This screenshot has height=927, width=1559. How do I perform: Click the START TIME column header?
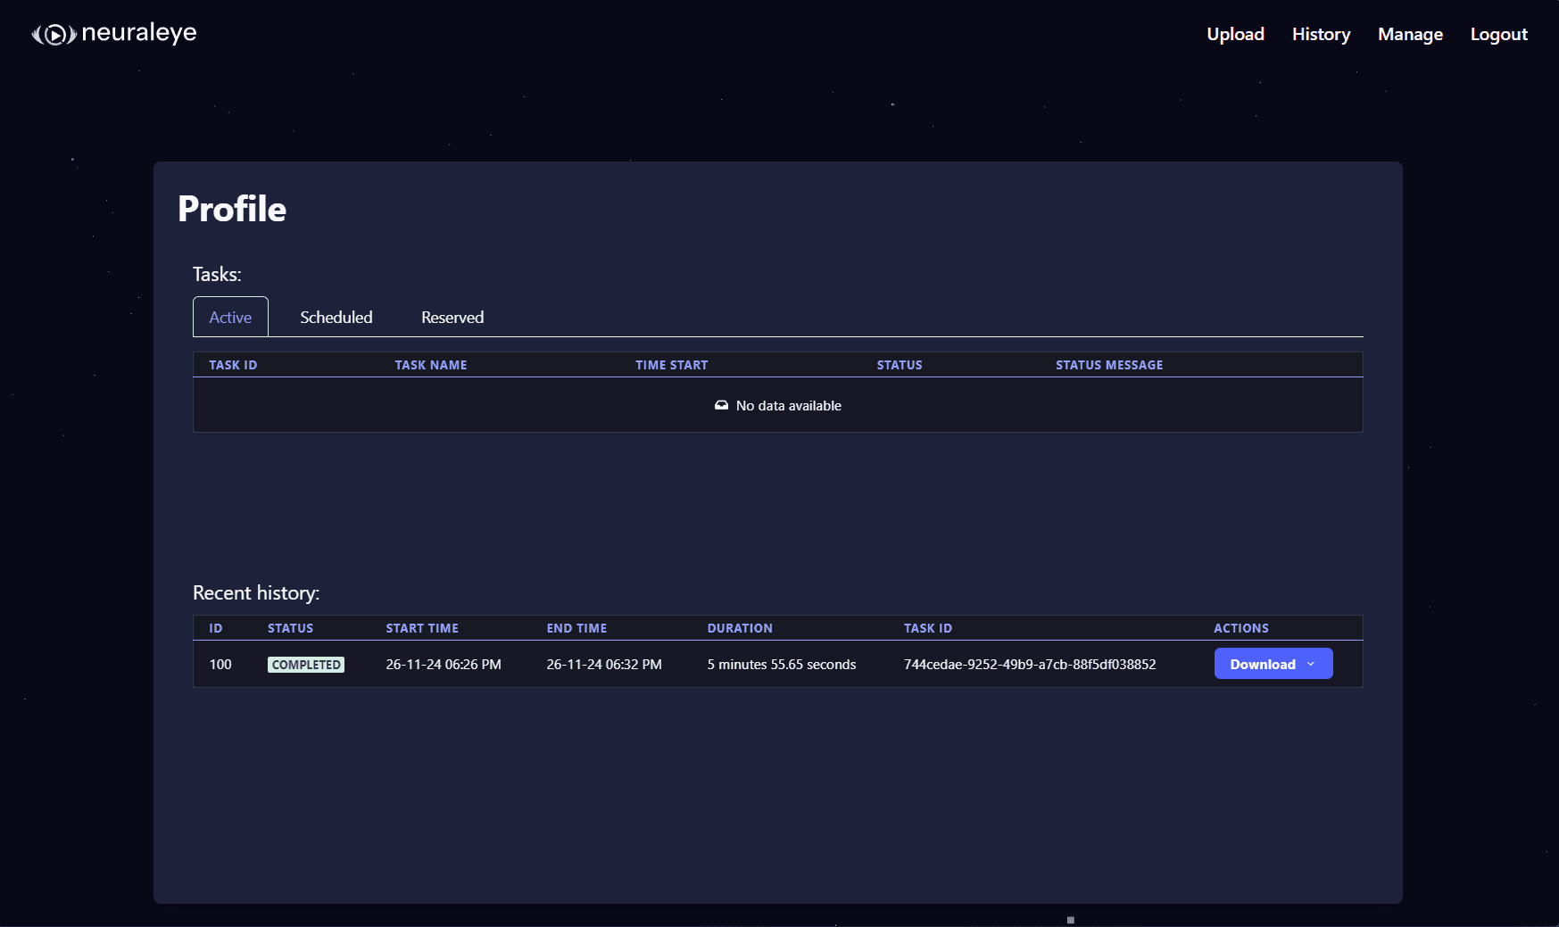tap(422, 628)
